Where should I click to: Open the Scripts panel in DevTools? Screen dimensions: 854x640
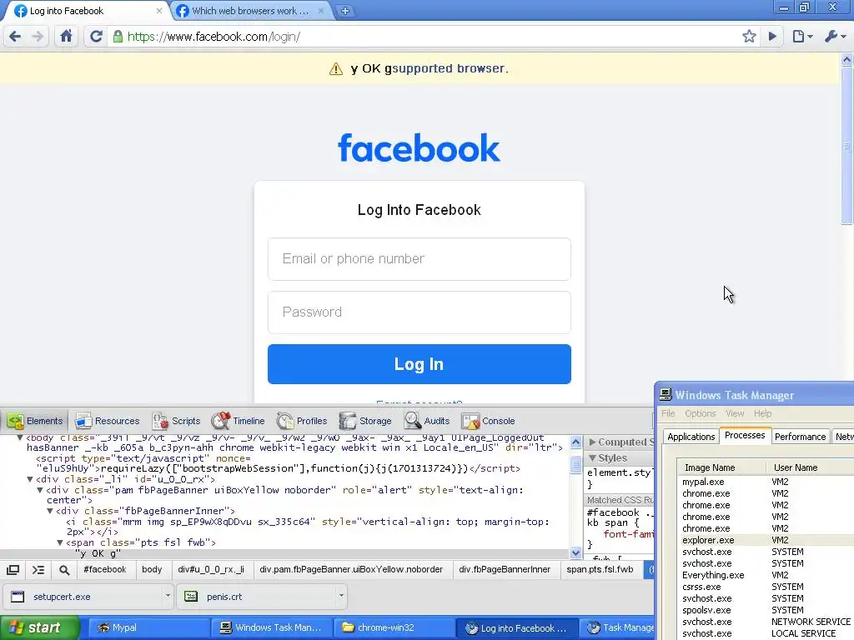[x=177, y=421]
